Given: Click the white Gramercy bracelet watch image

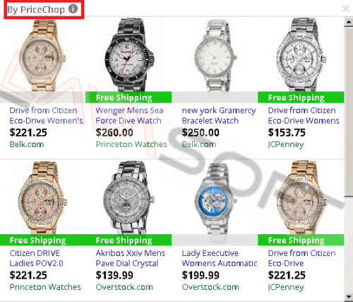Looking at the screenshot, I should pyautogui.click(x=215, y=58).
